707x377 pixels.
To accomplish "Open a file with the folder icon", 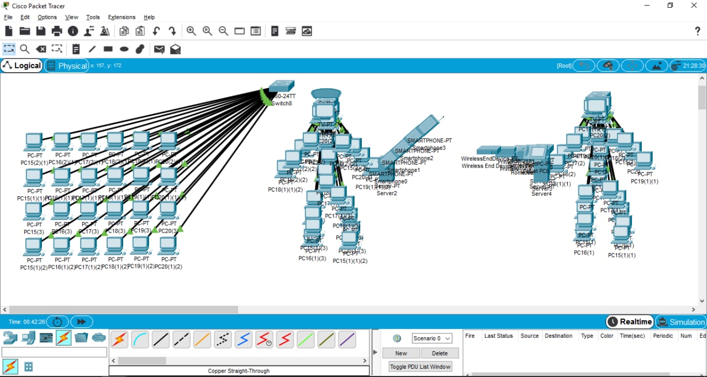I will click(25, 31).
